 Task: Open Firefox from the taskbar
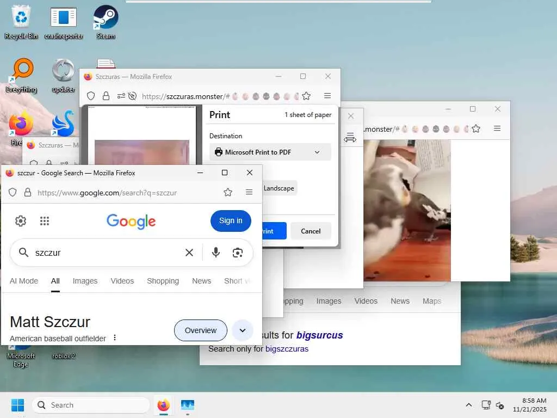click(x=163, y=405)
